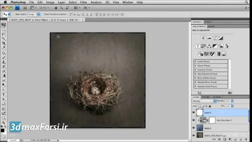Select the Rectangular Marquee tool

click(x=4, y=30)
